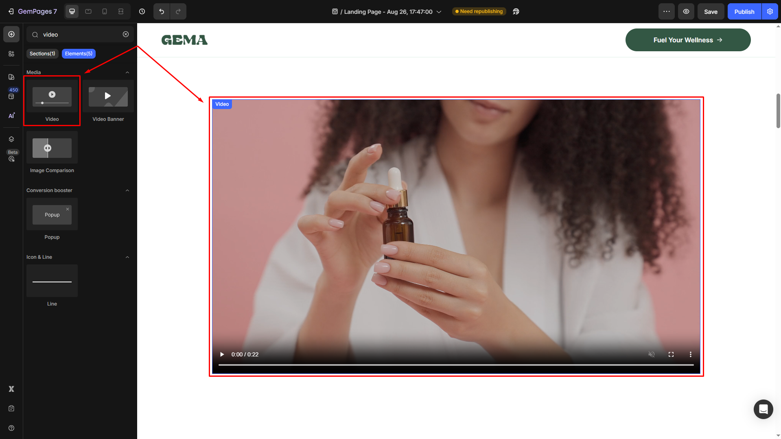Open version history clock icon
Viewport: 781px width, 439px height.
click(x=142, y=11)
